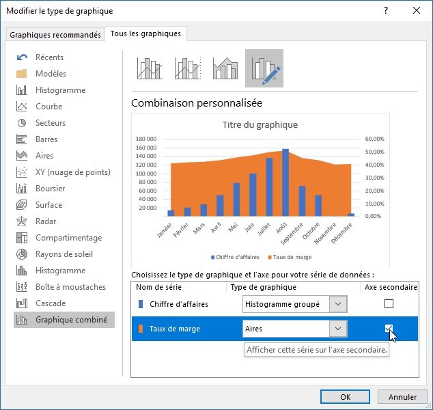Open the Boîte à moustaches category

click(70, 287)
